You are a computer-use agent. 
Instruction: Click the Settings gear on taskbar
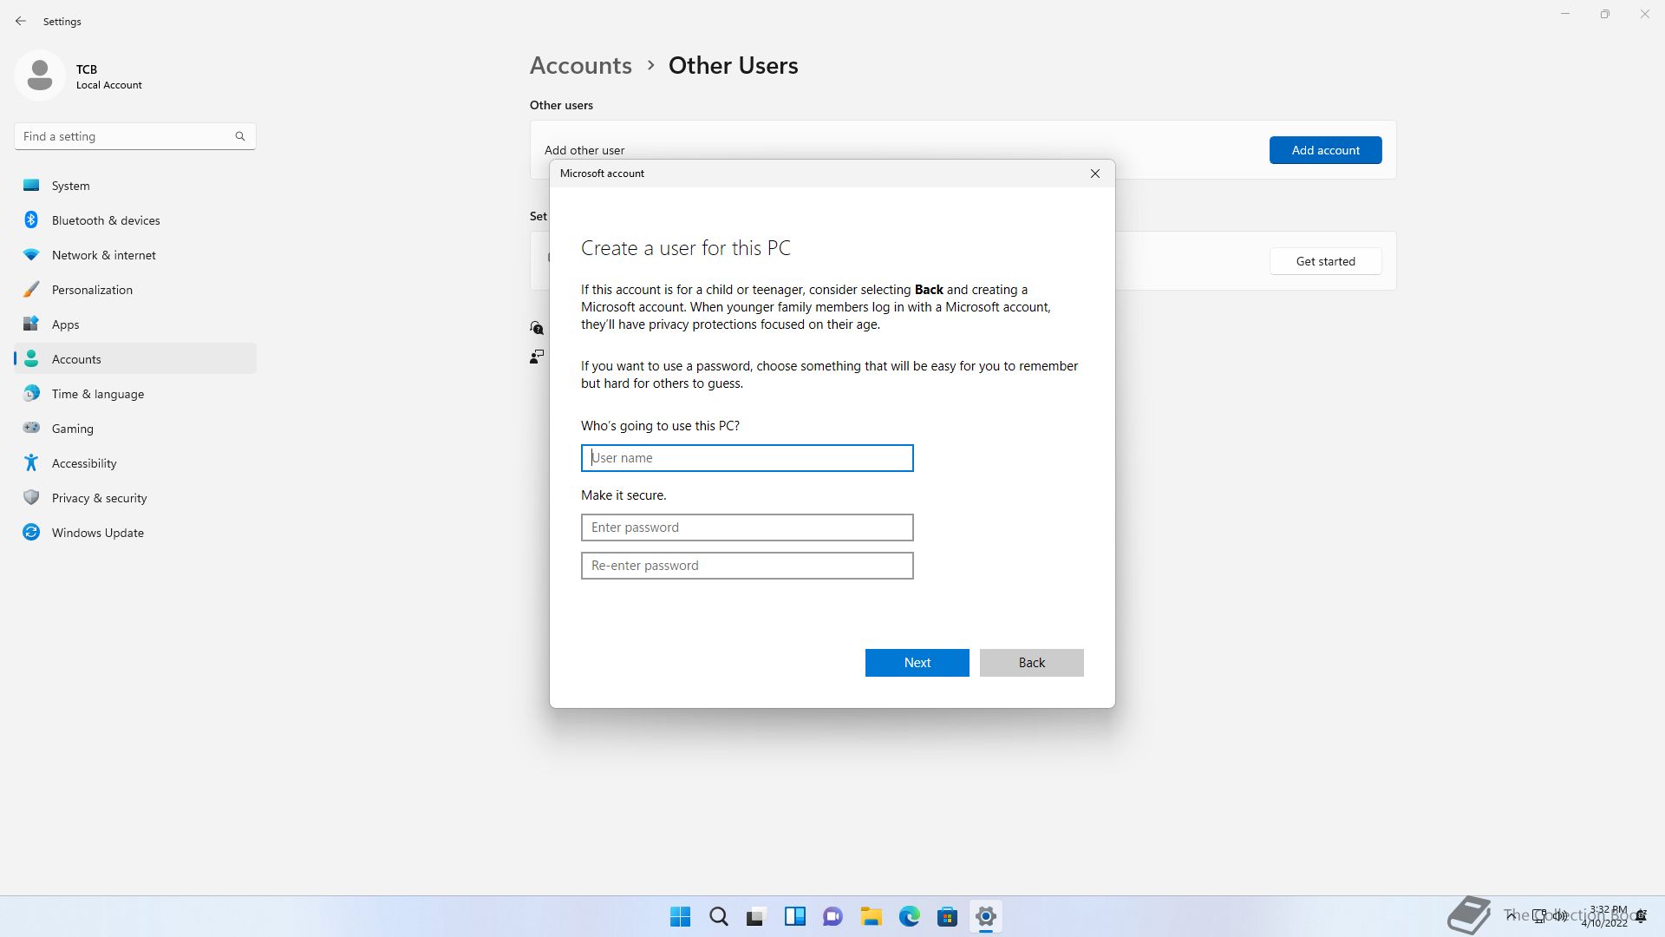click(x=986, y=916)
